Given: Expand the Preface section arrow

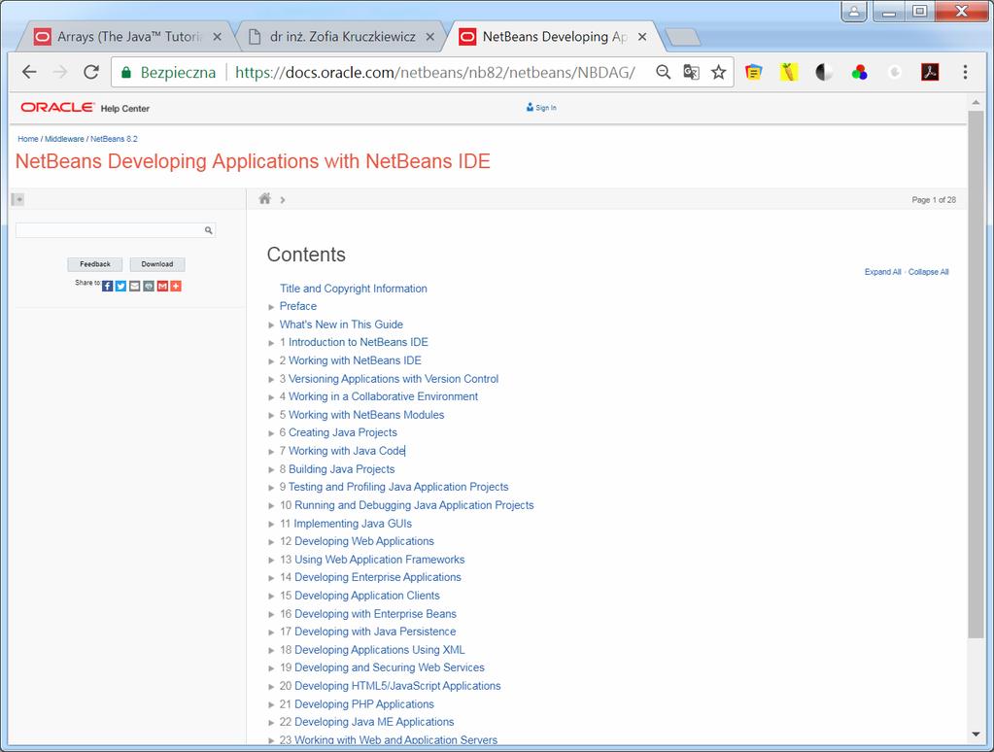Looking at the screenshot, I should tap(271, 307).
